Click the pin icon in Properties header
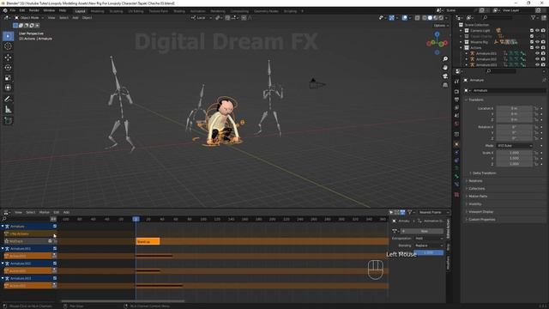The height and width of the screenshot is (309, 549). [x=544, y=80]
